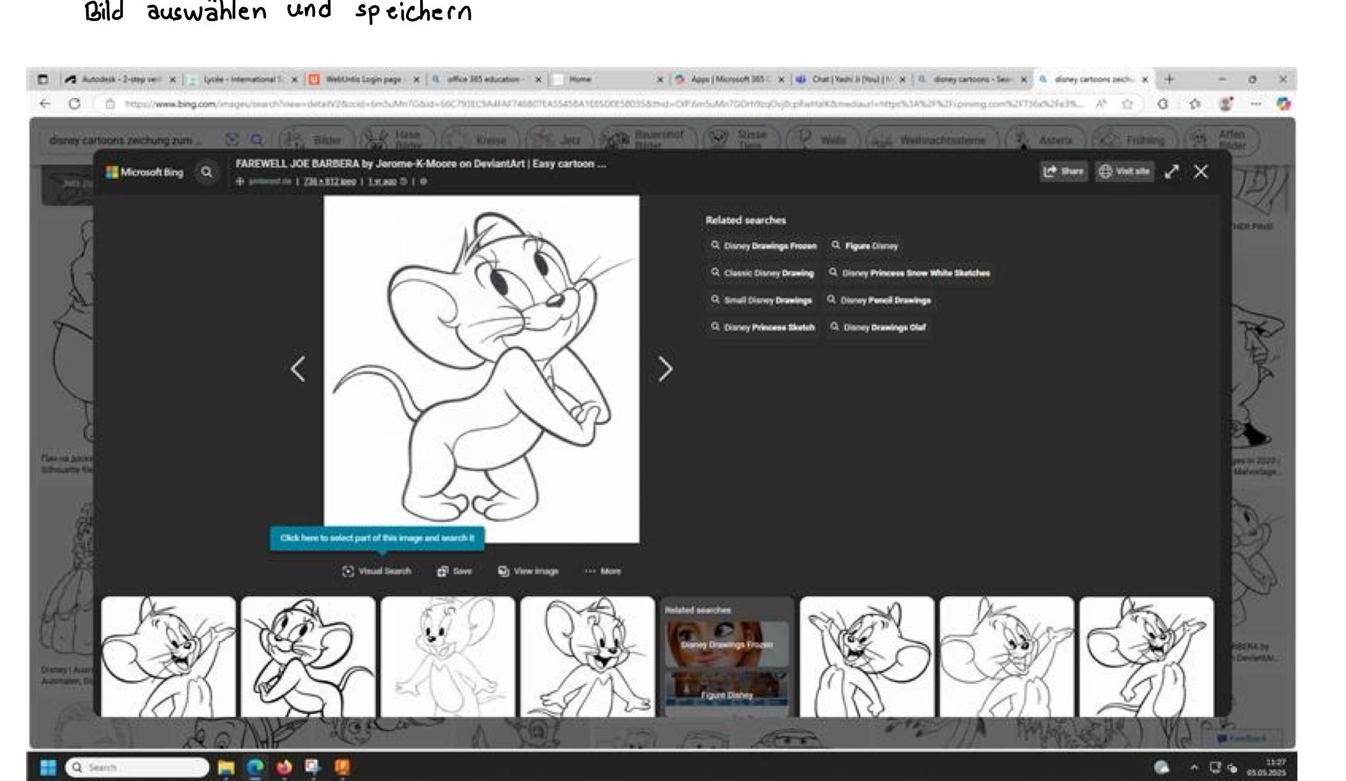This screenshot has width=1346, height=781.
Task: Open the tab actions menu icon
Action: coord(43,79)
